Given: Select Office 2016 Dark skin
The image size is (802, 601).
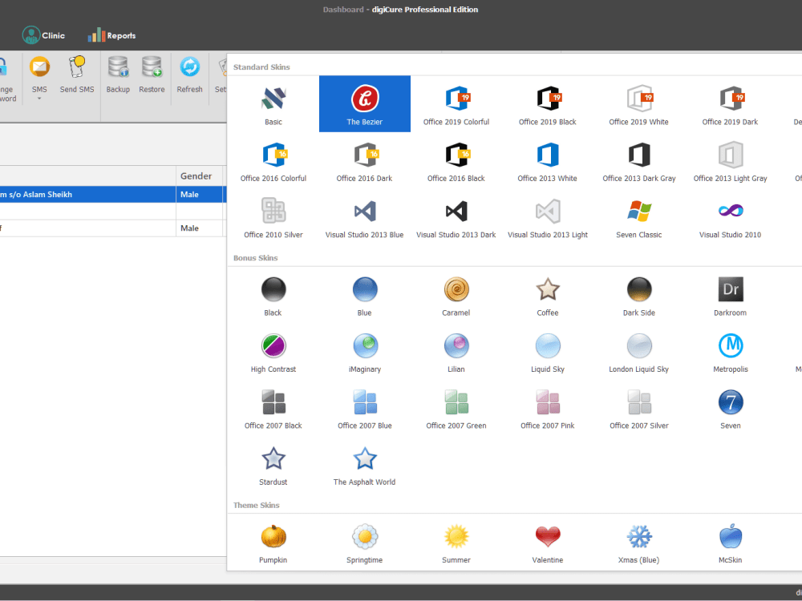Looking at the screenshot, I should (x=365, y=161).
